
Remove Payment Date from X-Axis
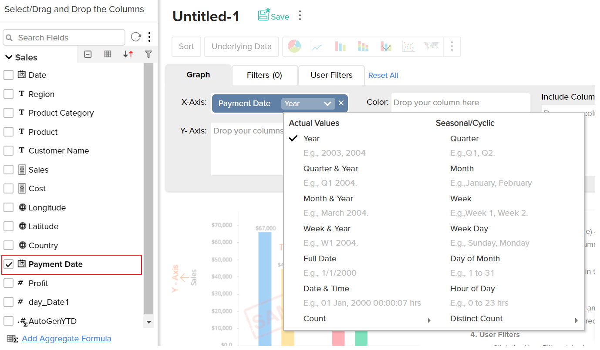pyautogui.click(x=341, y=103)
